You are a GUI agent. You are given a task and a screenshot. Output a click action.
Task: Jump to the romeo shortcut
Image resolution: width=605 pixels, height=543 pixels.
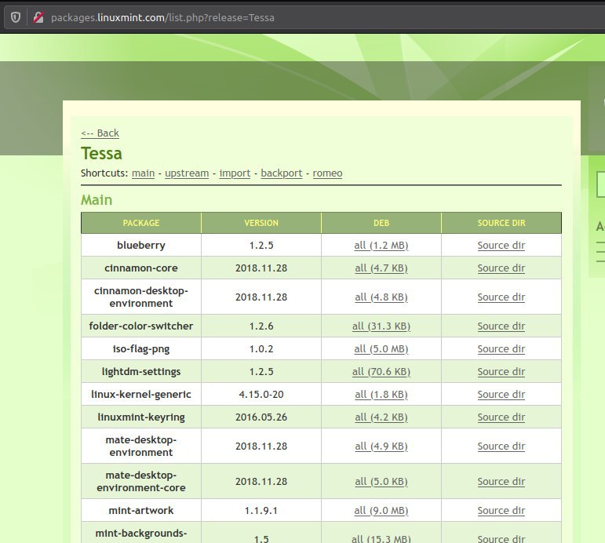[x=327, y=173]
